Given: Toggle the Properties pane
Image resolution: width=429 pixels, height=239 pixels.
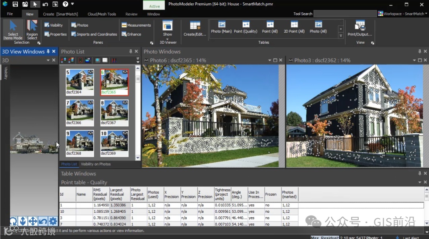Looking at the screenshot, I should 56,34.
